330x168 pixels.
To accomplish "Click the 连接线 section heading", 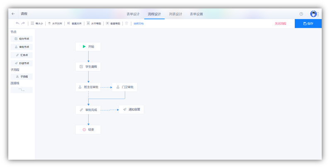I will (x=15, y=83).
